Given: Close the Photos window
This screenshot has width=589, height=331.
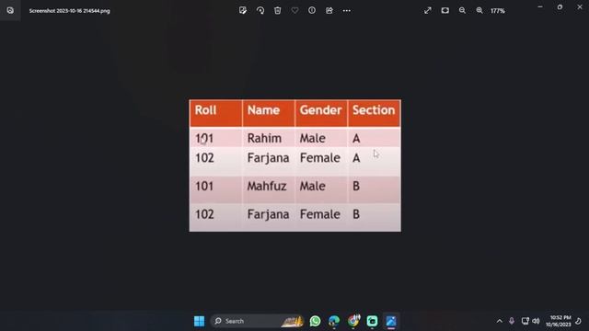Looking at the screenshot, I should 580,7.
